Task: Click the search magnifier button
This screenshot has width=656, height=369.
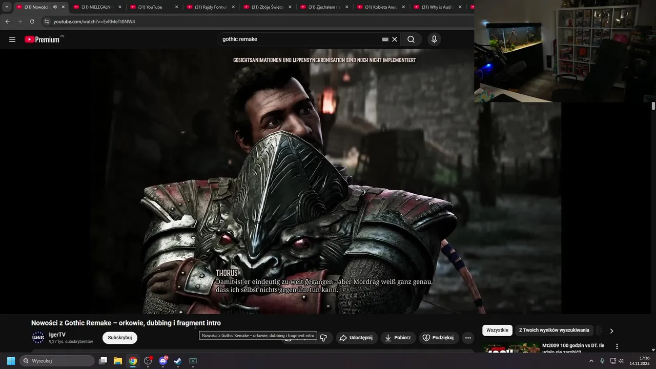Action: click(411, 39)
